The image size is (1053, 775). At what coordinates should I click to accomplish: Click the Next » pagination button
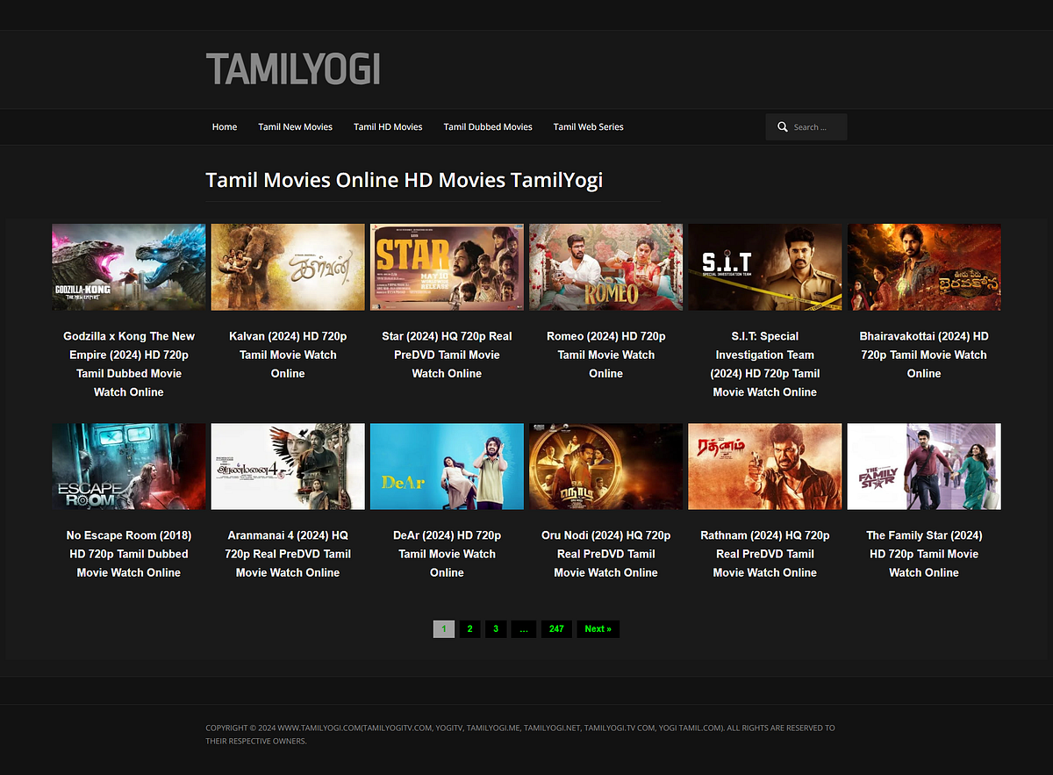click(x=598, y=628)
